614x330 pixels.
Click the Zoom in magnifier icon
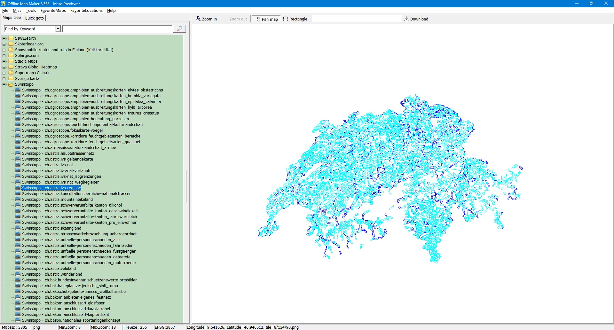[198, 19]
